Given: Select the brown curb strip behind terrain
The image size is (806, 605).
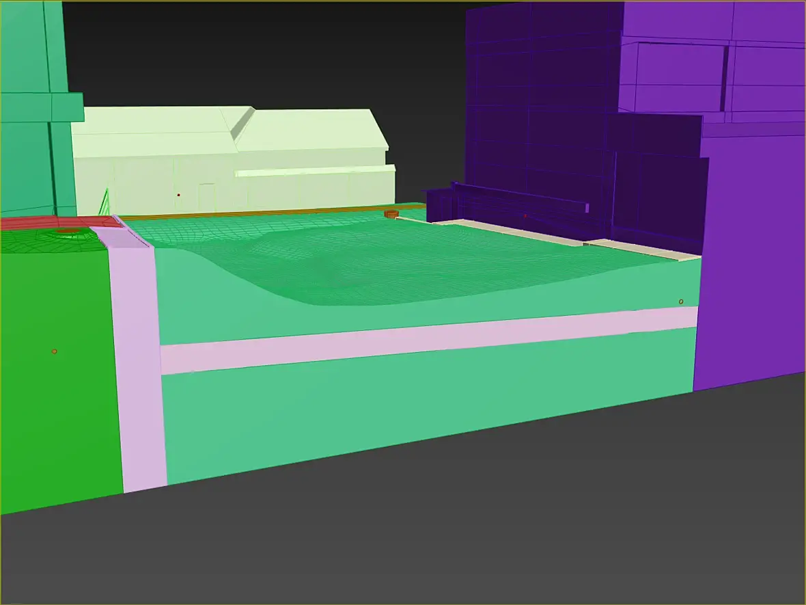Looking at the screenshot, I should 273,213.
